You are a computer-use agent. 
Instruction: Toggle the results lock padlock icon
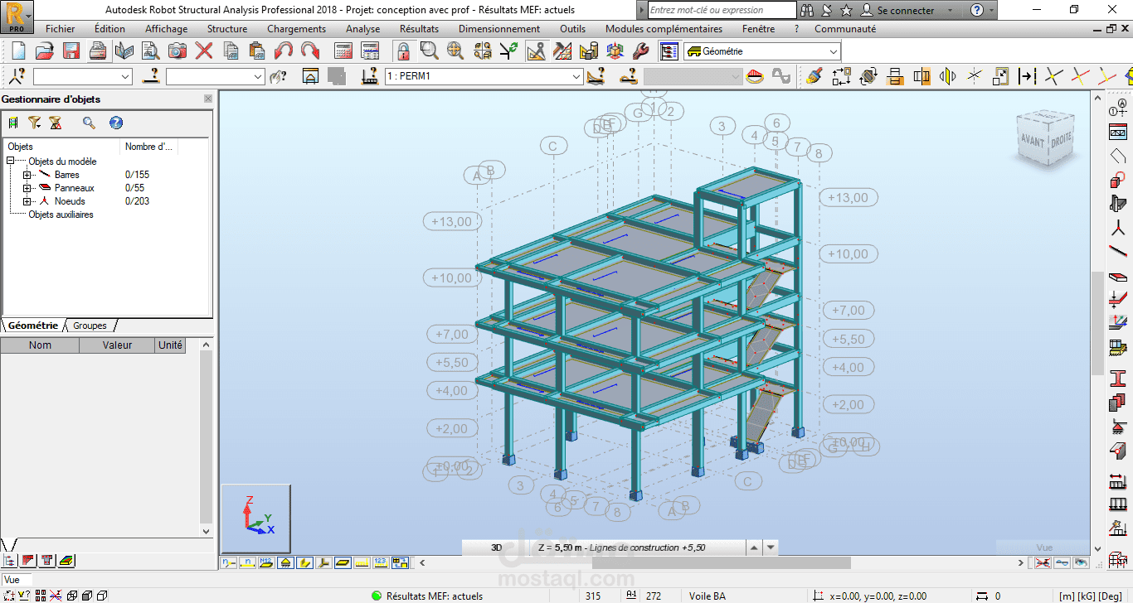pyautogui.click(x=403, y=51)
